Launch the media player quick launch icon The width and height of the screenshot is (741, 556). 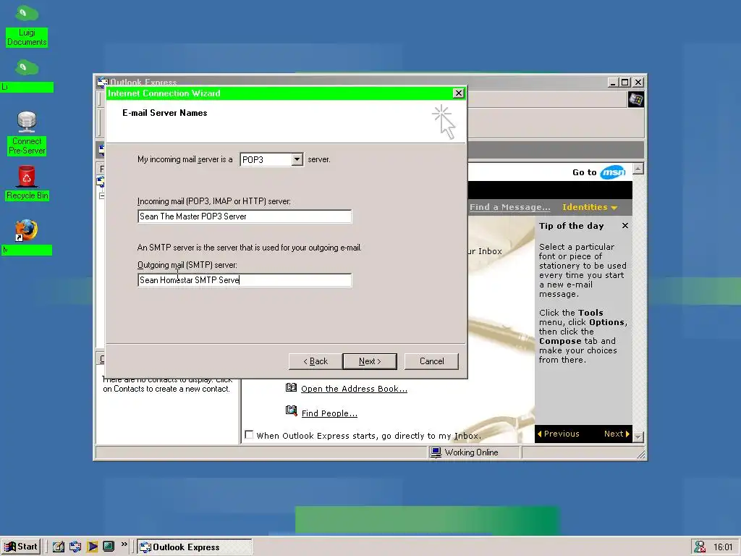(92, 547)
